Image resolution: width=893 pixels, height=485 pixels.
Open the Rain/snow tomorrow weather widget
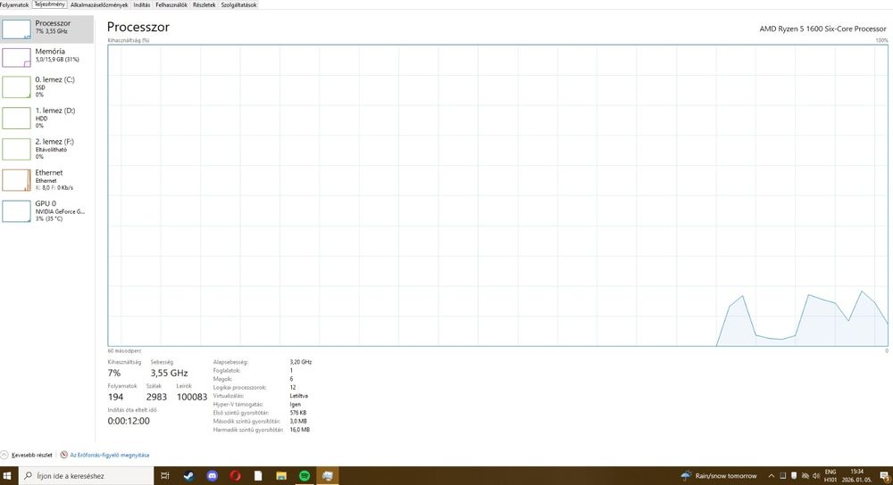(x=719, y=476)
